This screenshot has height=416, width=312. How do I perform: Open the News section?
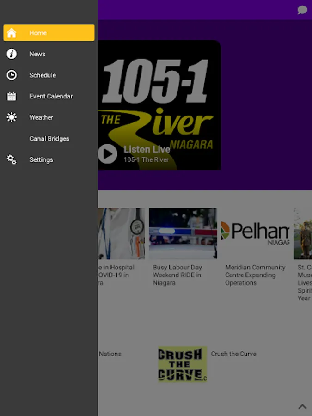click(x=49, y=54)
